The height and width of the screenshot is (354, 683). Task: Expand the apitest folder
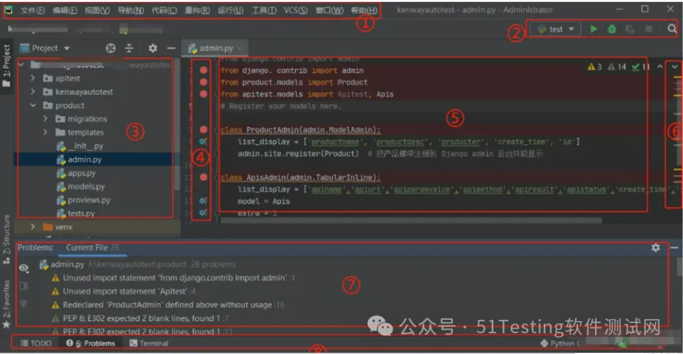point(33,78)
